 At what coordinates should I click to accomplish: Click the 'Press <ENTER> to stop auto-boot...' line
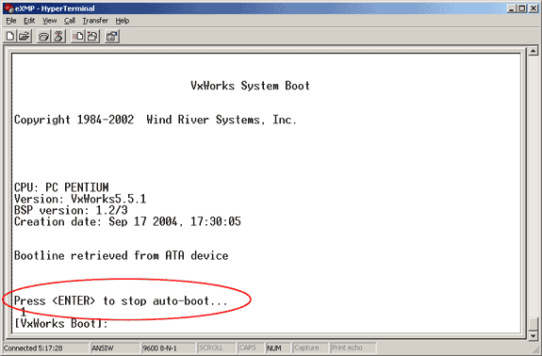click(121, 300)
